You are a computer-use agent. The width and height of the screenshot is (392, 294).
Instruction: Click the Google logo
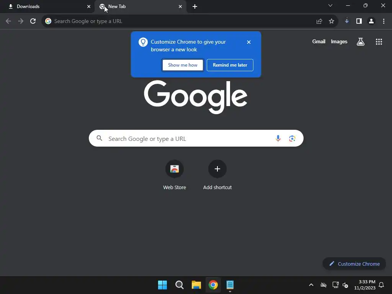(196, 97)
